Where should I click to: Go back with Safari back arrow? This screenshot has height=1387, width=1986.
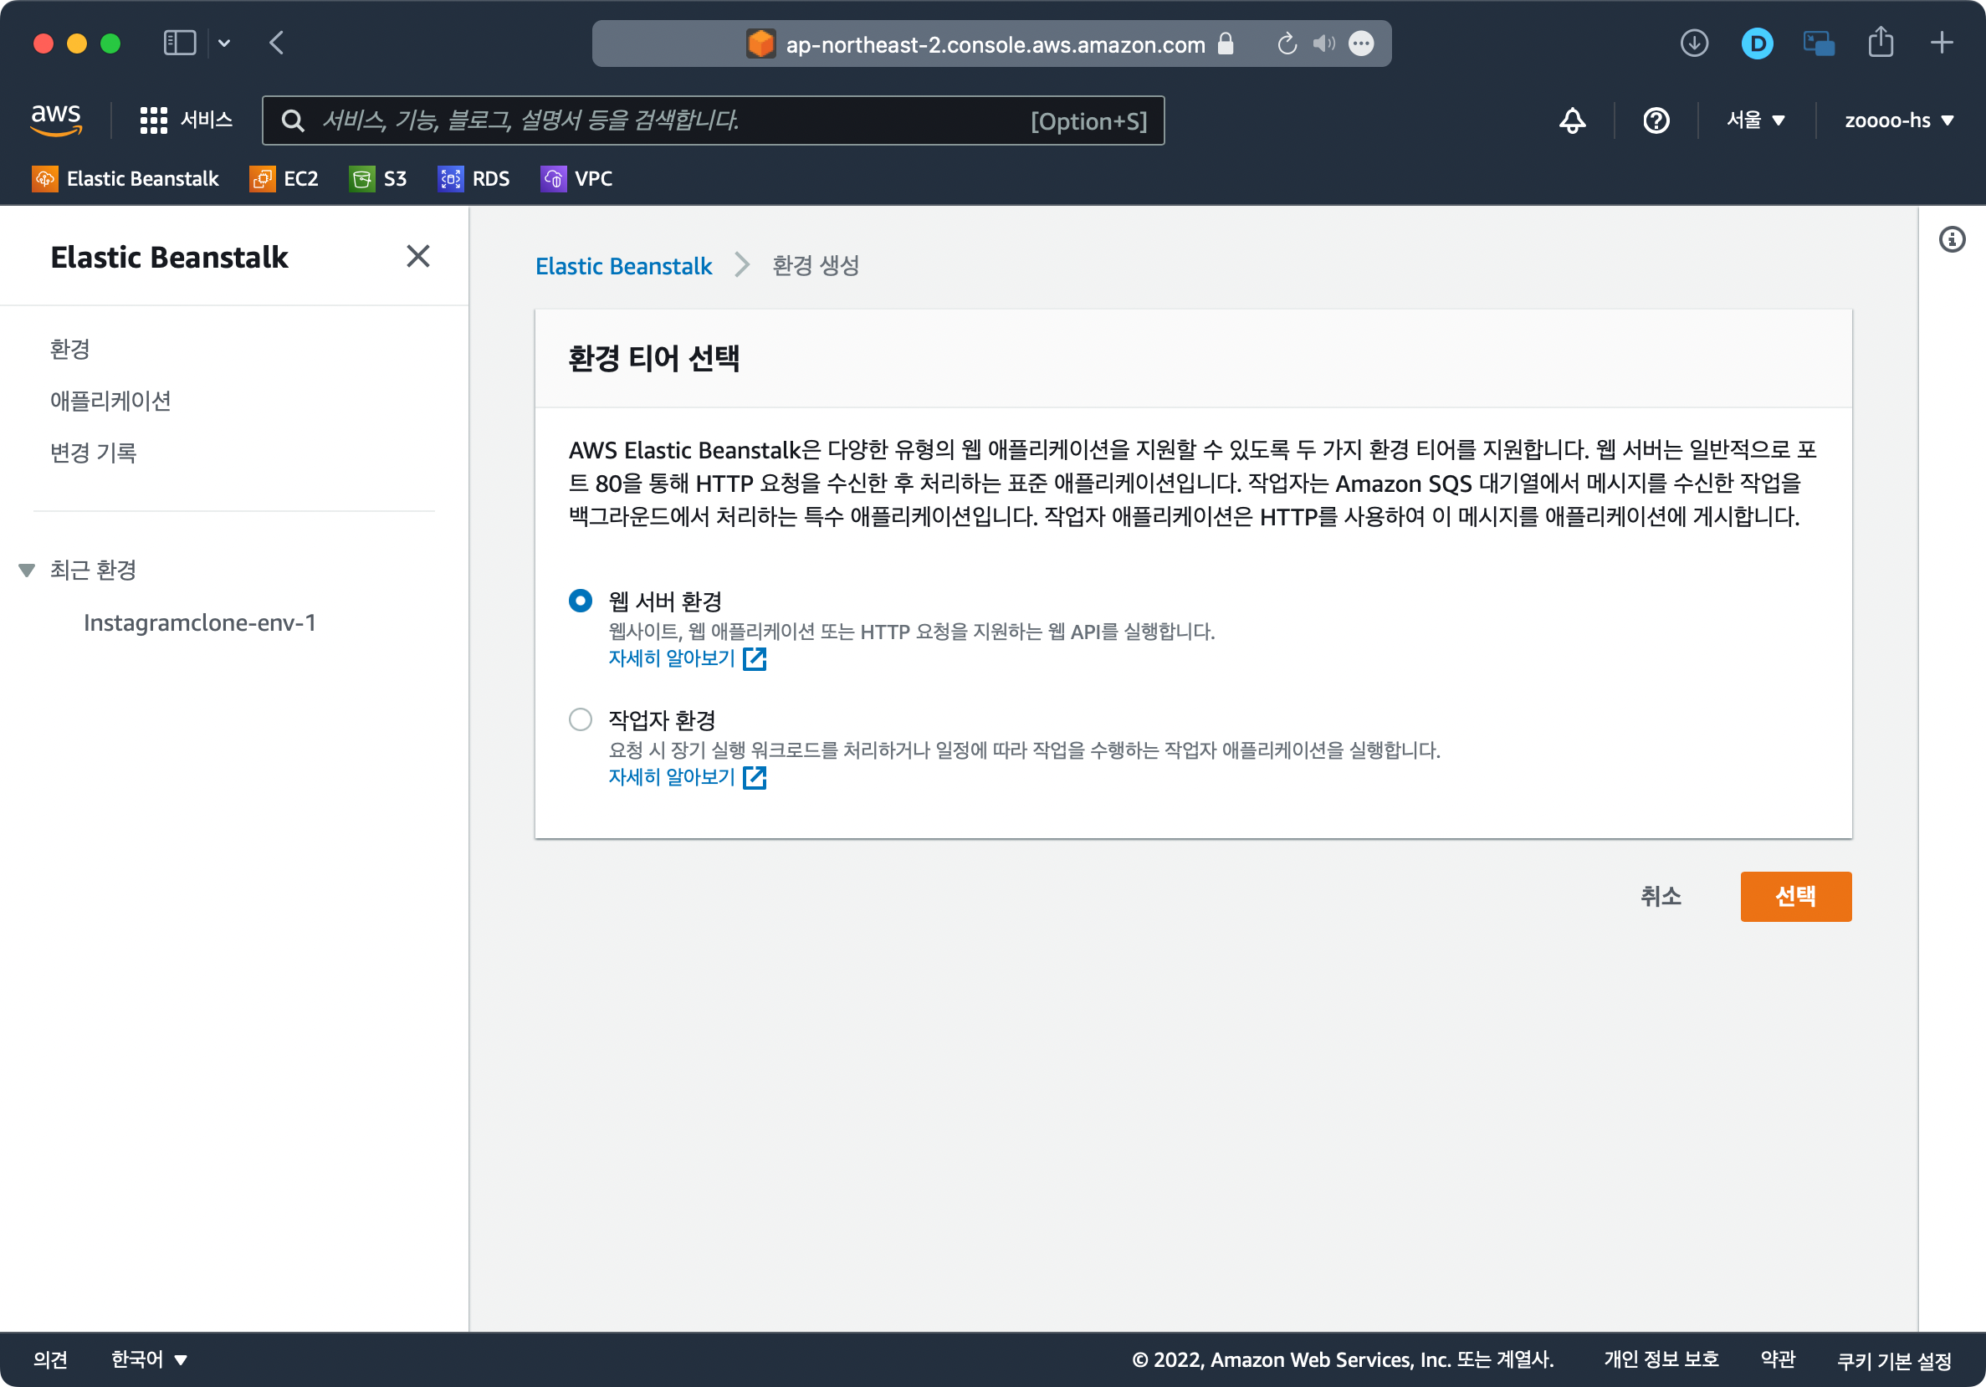click(x=277, y=44)
